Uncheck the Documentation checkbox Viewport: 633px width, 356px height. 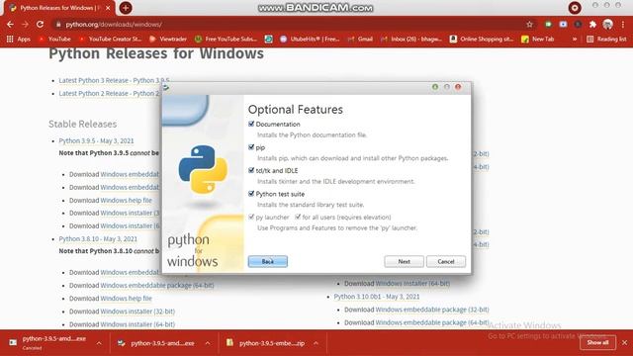(x=251, y=124)
